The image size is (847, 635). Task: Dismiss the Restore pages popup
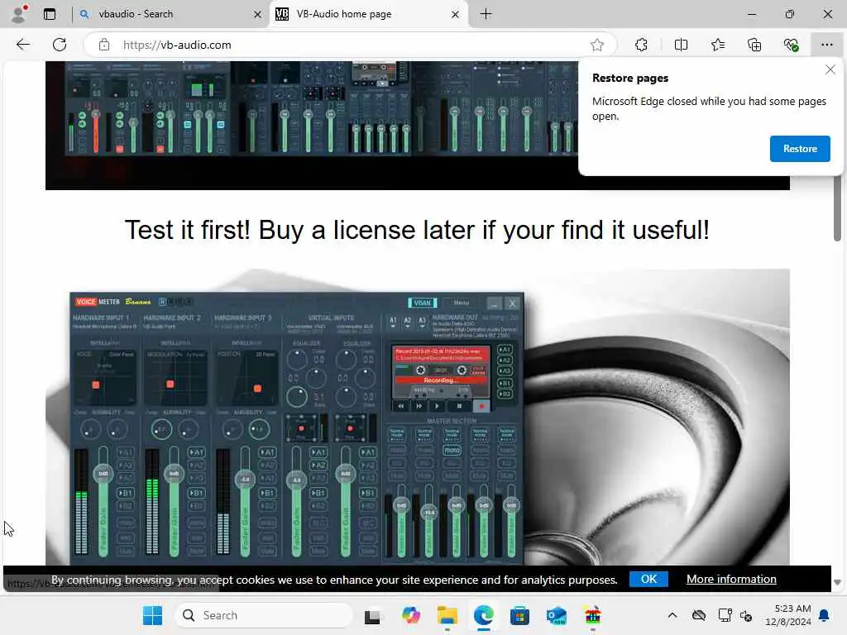pyautogui.click(x=830, y=69)
